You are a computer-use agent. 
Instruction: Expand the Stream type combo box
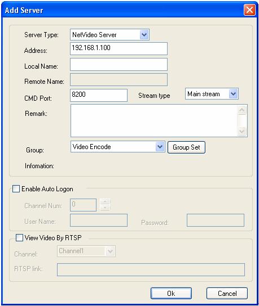click(233, 94)
